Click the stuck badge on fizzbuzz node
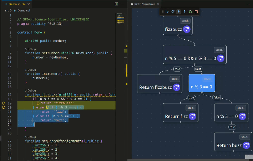The height and width of the screenshot is (161, 253). click(185, 21)
